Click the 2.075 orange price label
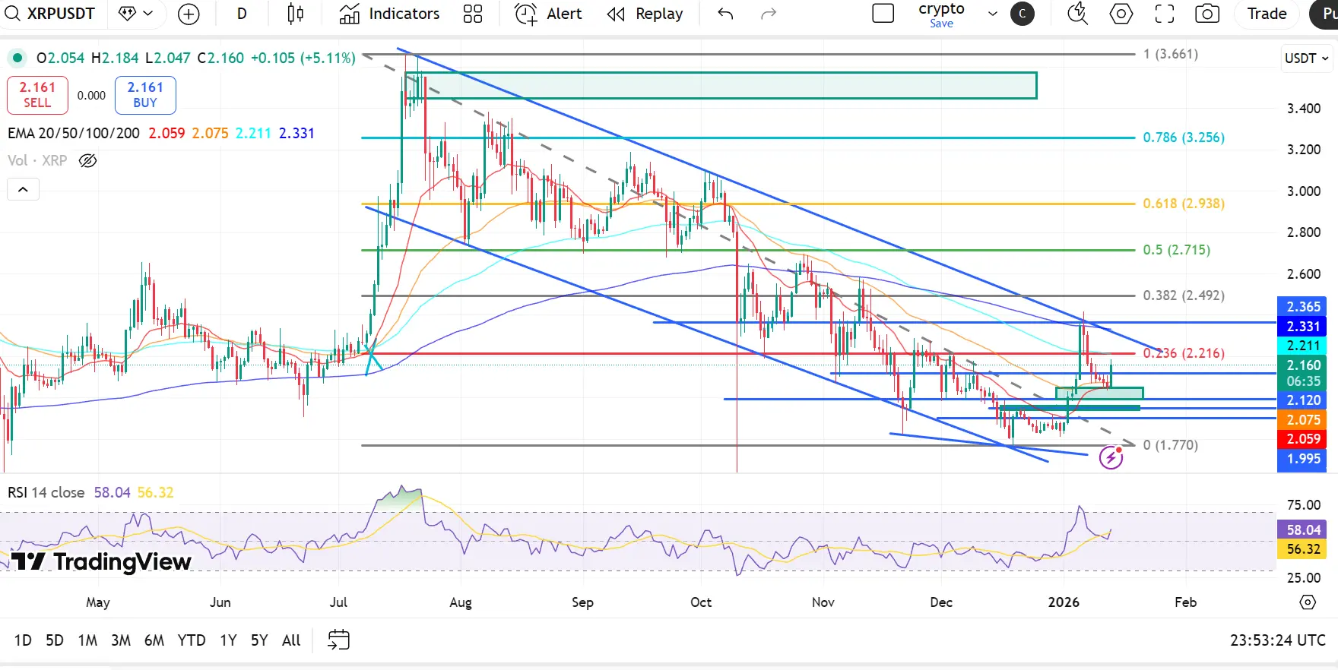 [x=1303, y=419]
